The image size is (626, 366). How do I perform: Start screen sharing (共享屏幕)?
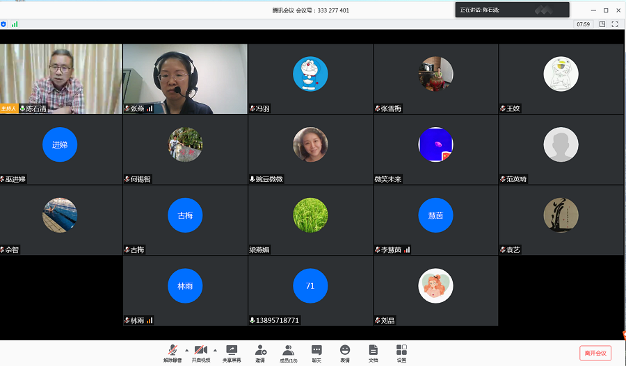tap(232, 352)
